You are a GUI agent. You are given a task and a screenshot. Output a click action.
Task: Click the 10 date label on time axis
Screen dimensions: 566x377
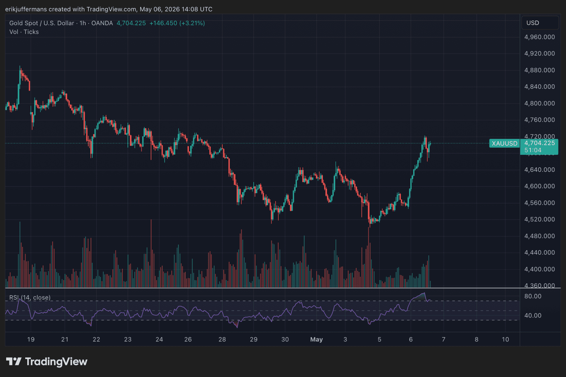pos(505,339)
